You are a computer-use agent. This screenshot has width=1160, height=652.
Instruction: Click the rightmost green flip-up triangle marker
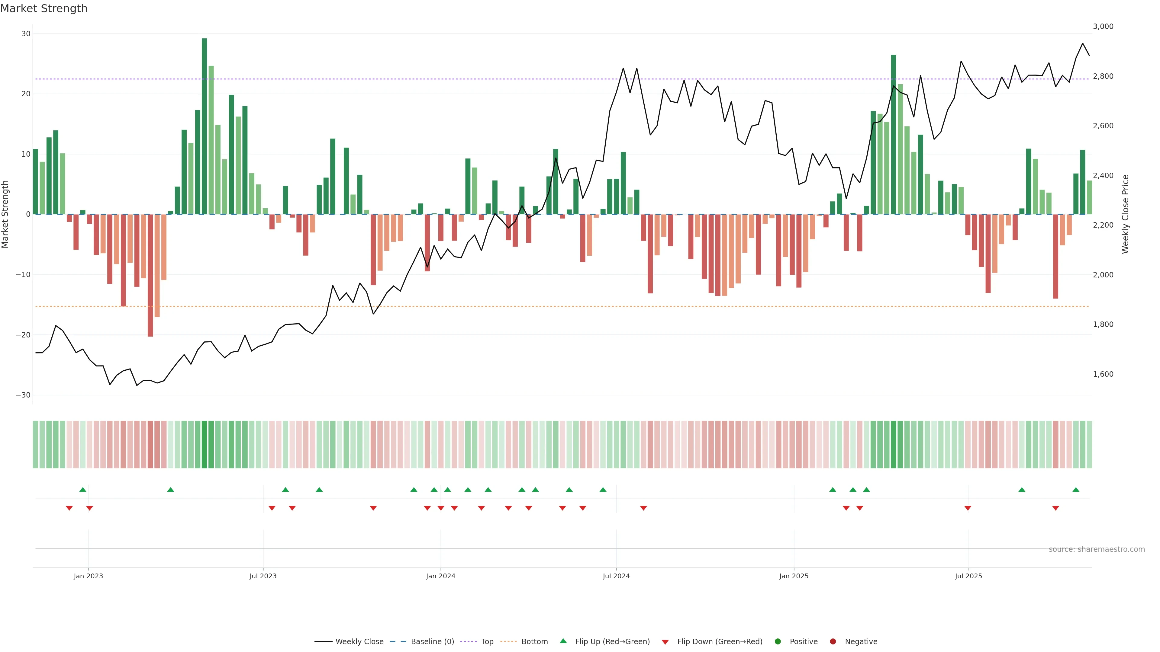coord(1076,490)
